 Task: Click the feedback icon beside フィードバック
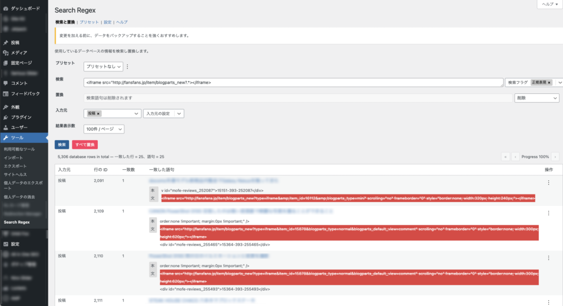point(5,93)
